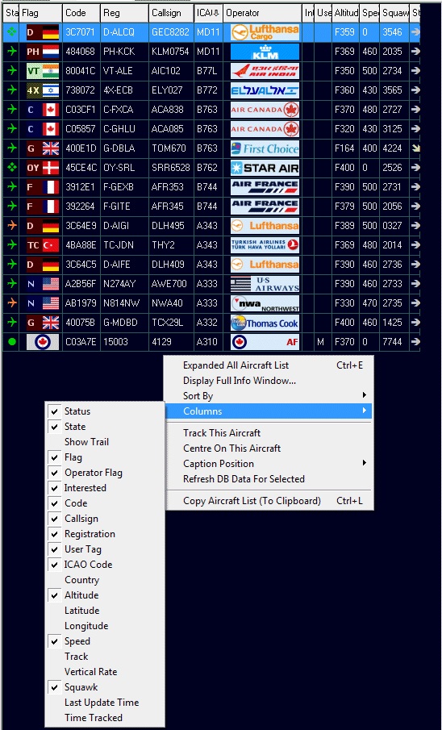Choose Track This Aircraft
This screenshot has height=730, width=442.
[x=269, y=433]
